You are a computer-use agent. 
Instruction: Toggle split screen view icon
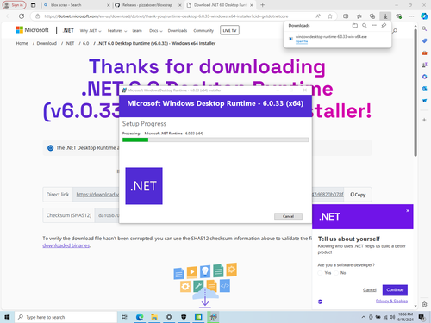click(346, 16)
